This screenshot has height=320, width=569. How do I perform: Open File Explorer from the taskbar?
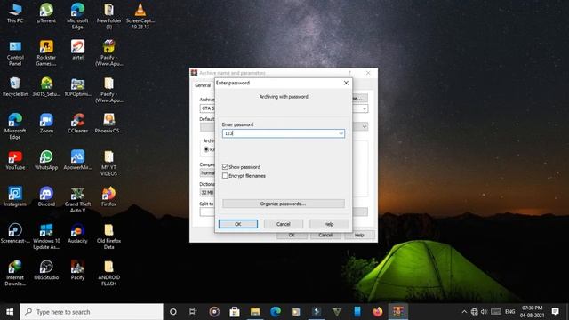255,312
